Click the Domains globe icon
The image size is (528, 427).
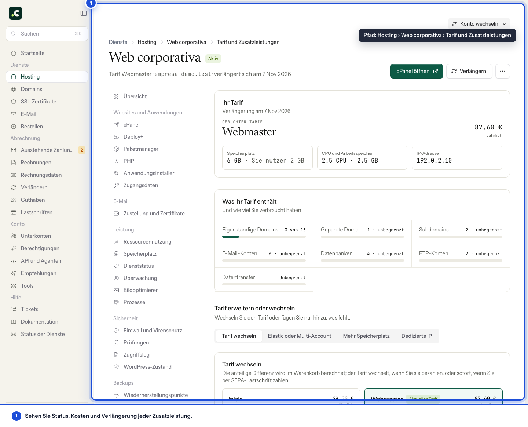pos(14,89)
